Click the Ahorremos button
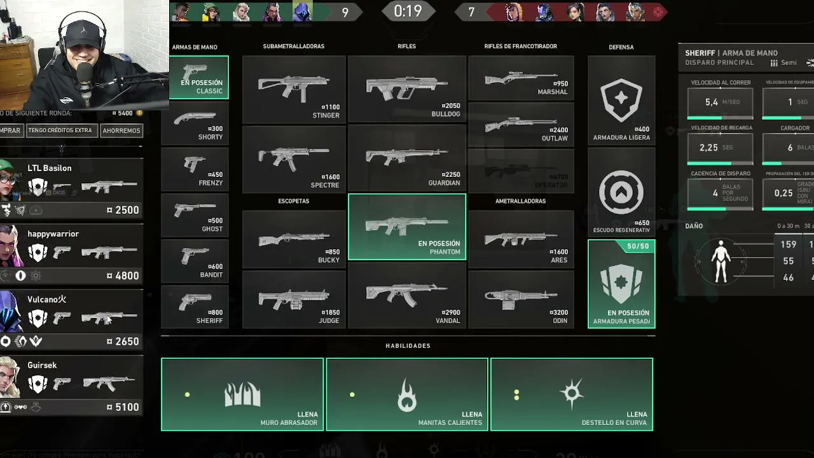Viewport: 814px width, 458px height. click(121, 130)
